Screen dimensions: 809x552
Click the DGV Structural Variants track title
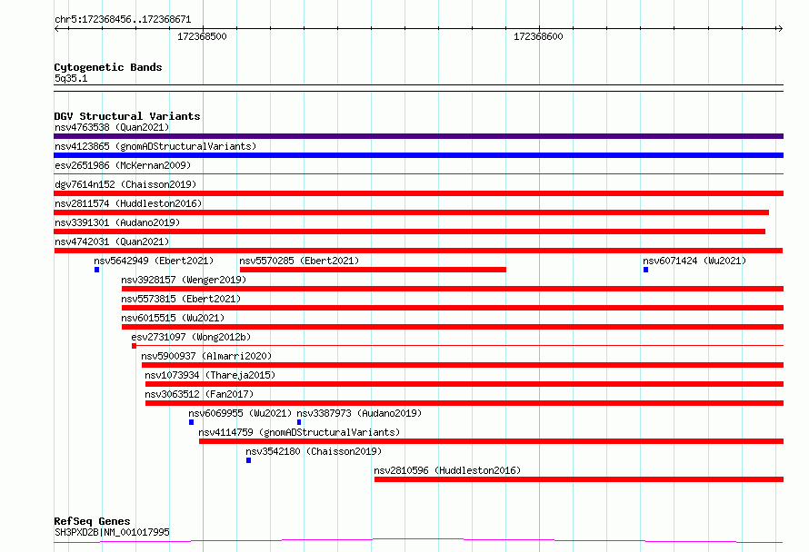[127, 116]
